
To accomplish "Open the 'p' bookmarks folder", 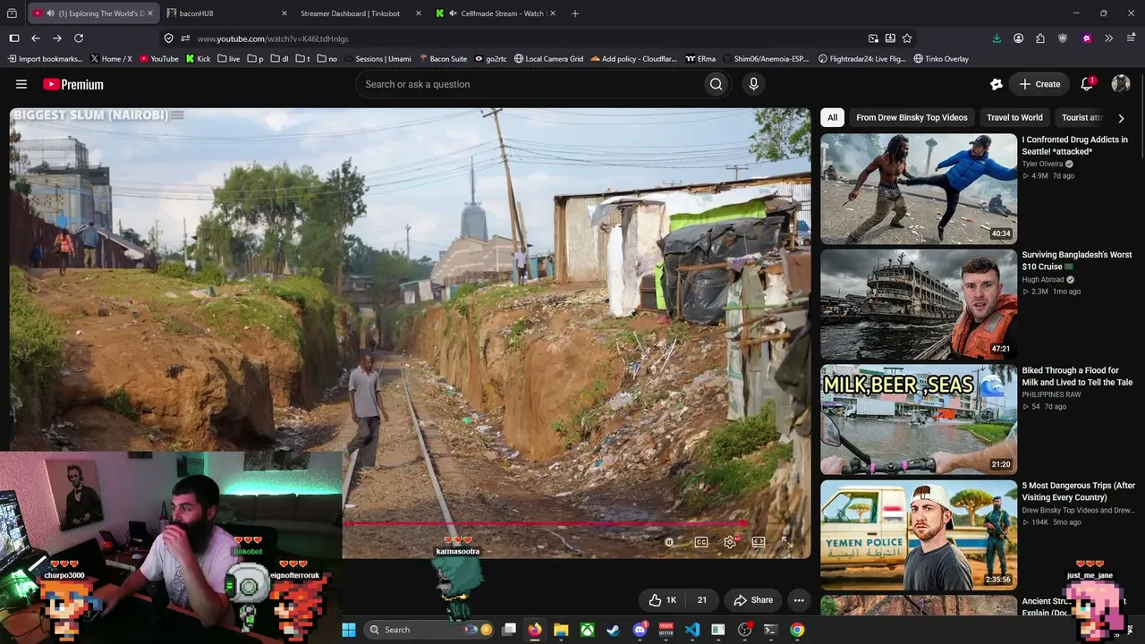I will coord(255,59).
